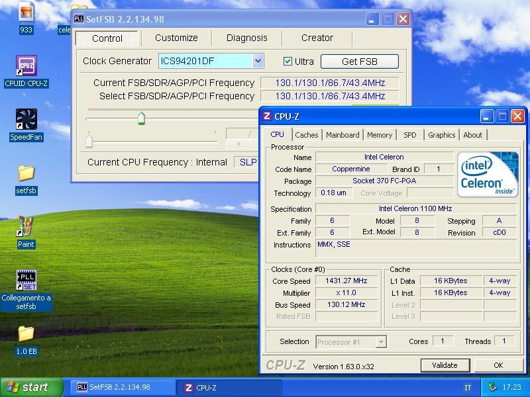Click the Core Speed value 1431.27 MHz

click(x=346, y=281)
